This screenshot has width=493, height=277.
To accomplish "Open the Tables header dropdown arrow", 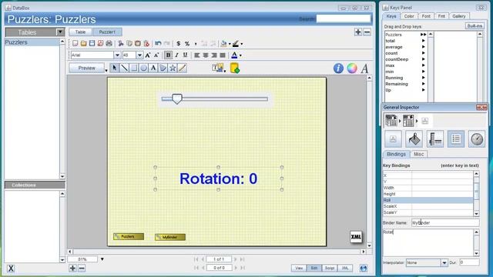I will [x=60, y=32].
